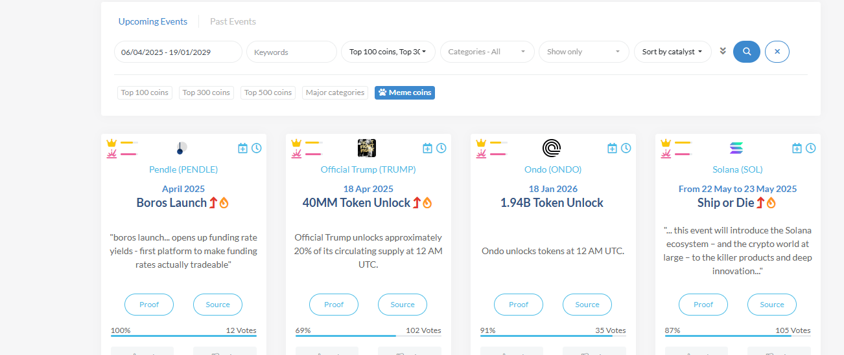Click the fire icon beside 40MM Token Unlock
This screenshot has height=355, width=844.
[x=428, y=203]
